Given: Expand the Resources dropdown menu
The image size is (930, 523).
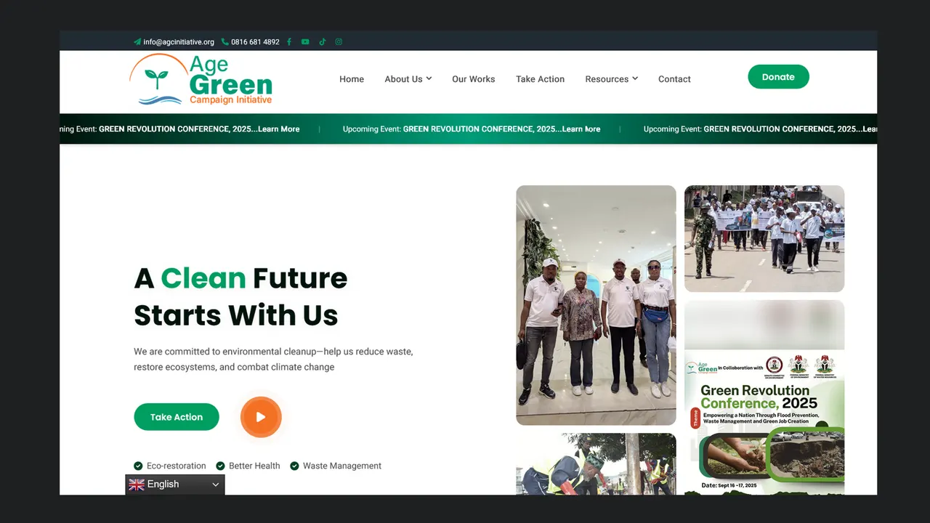Looking at the screenshot, I should tap(611, 79).
